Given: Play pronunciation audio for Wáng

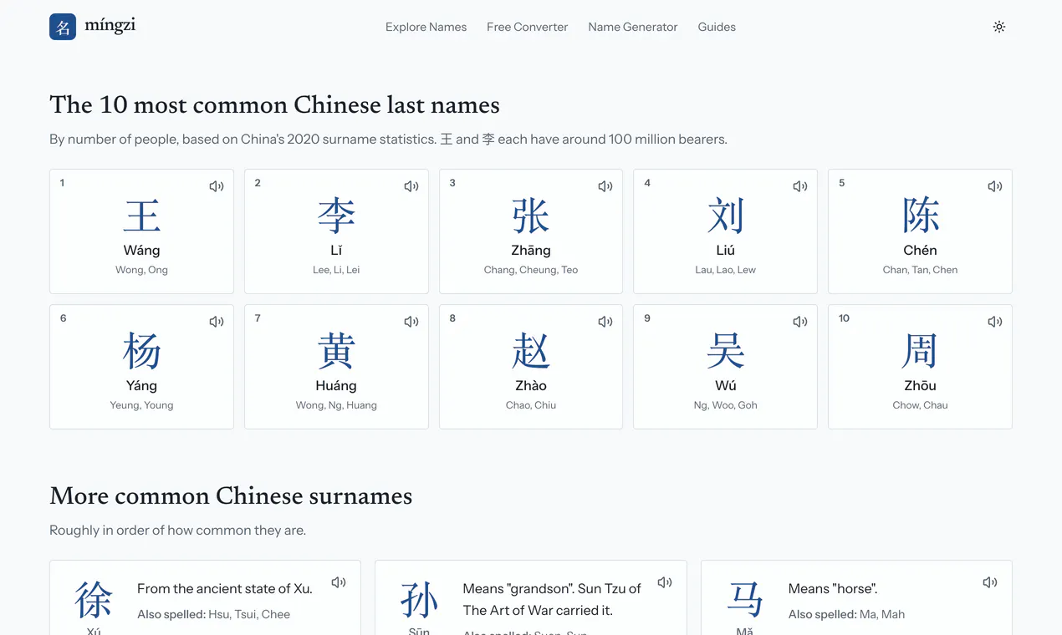Looking at the screenshot, I should click(217, 186).
